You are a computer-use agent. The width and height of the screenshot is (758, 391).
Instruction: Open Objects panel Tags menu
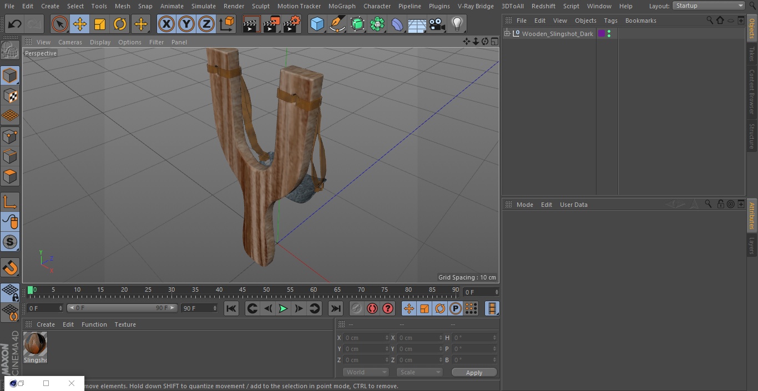tap(610, 21)
